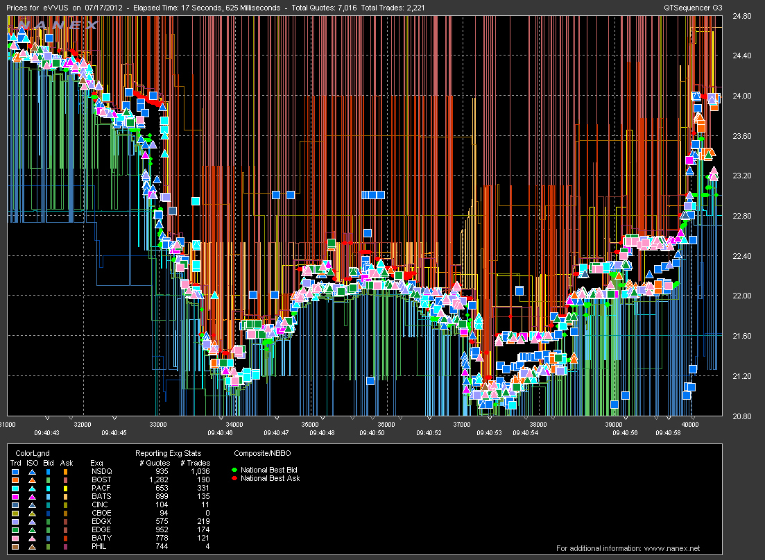765x560 pixels.
Task: Click the EDGE ISO triangle legend marker
Action: (32, 530)
